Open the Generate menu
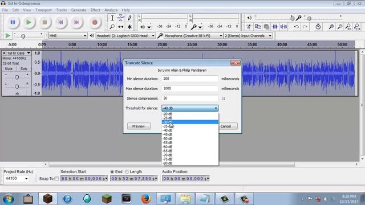365x205 pixels. (79, 10)
